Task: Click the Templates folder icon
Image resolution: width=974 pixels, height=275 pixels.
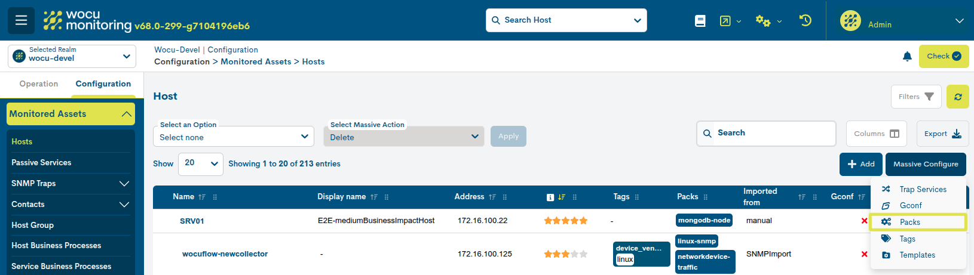Action: 886,255
